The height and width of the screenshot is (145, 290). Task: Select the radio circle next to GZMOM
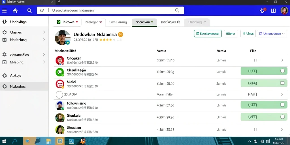59,95
